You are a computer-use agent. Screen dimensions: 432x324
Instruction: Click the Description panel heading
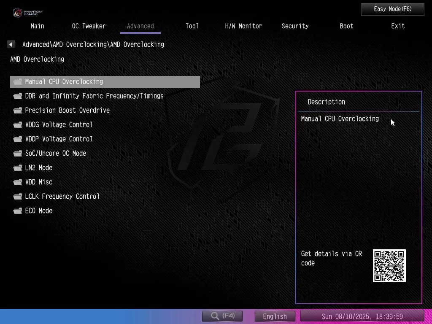tap(326, 102)
